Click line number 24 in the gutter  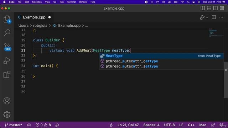[x=23, y=66]
